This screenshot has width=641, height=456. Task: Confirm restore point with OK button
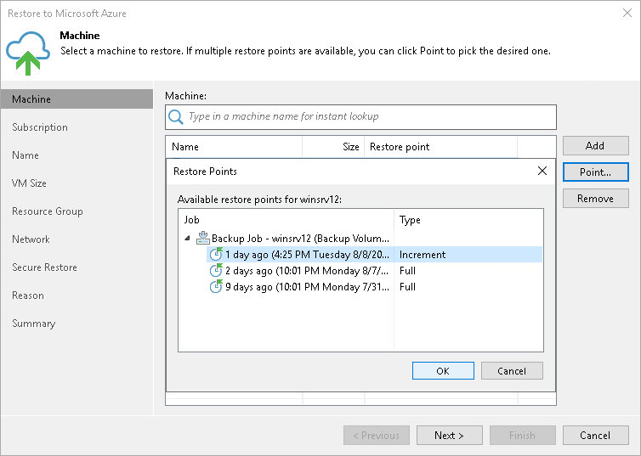click(443, 371)
